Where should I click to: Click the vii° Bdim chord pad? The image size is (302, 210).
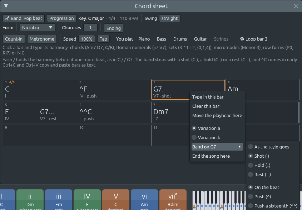coord(173,200)
